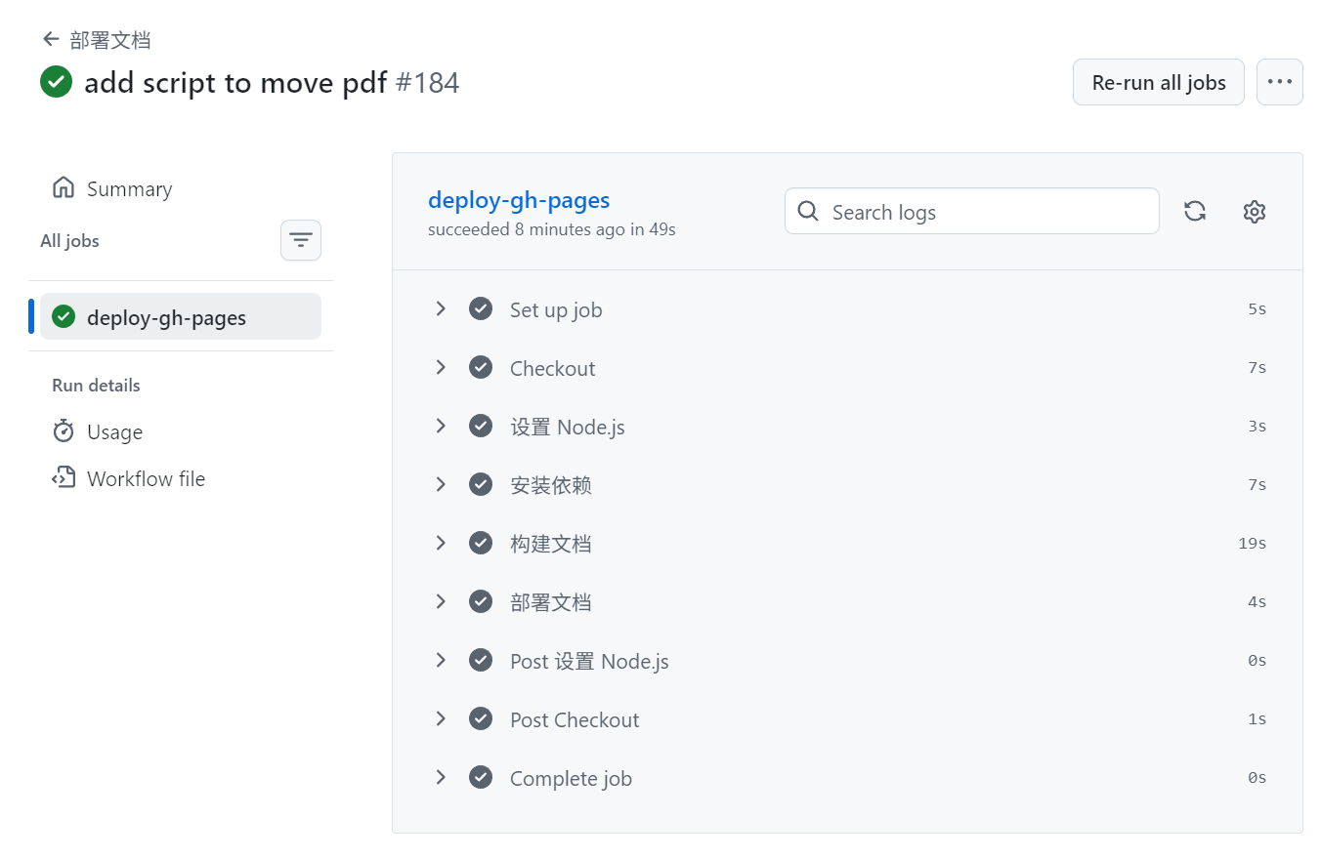Click the gray check on the Checkout step
The height and width of the screenshot is (859, 1321).
481,367
